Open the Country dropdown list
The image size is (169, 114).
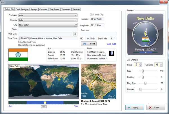(x=76, y=20)
